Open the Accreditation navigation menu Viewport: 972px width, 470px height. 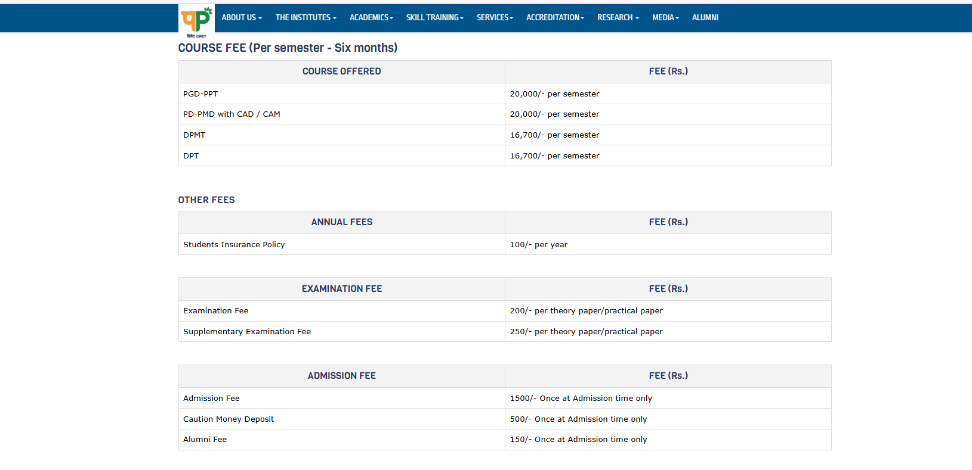[x=555, y=18]
